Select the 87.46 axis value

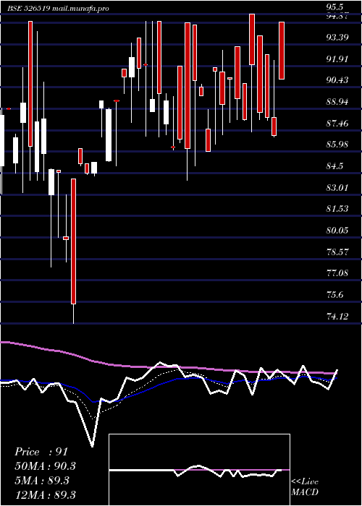click(x=337, y=124)
